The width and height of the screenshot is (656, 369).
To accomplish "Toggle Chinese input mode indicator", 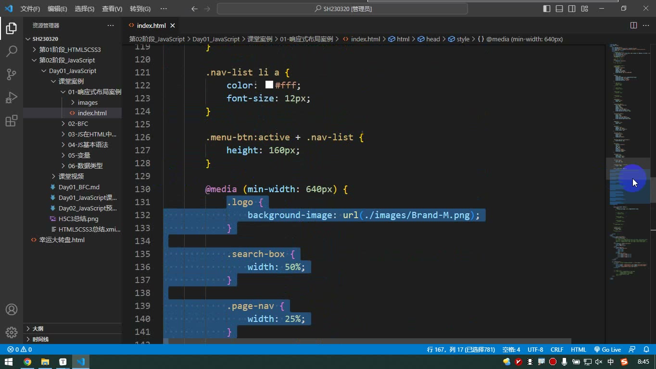I will (x=611, y=362).
